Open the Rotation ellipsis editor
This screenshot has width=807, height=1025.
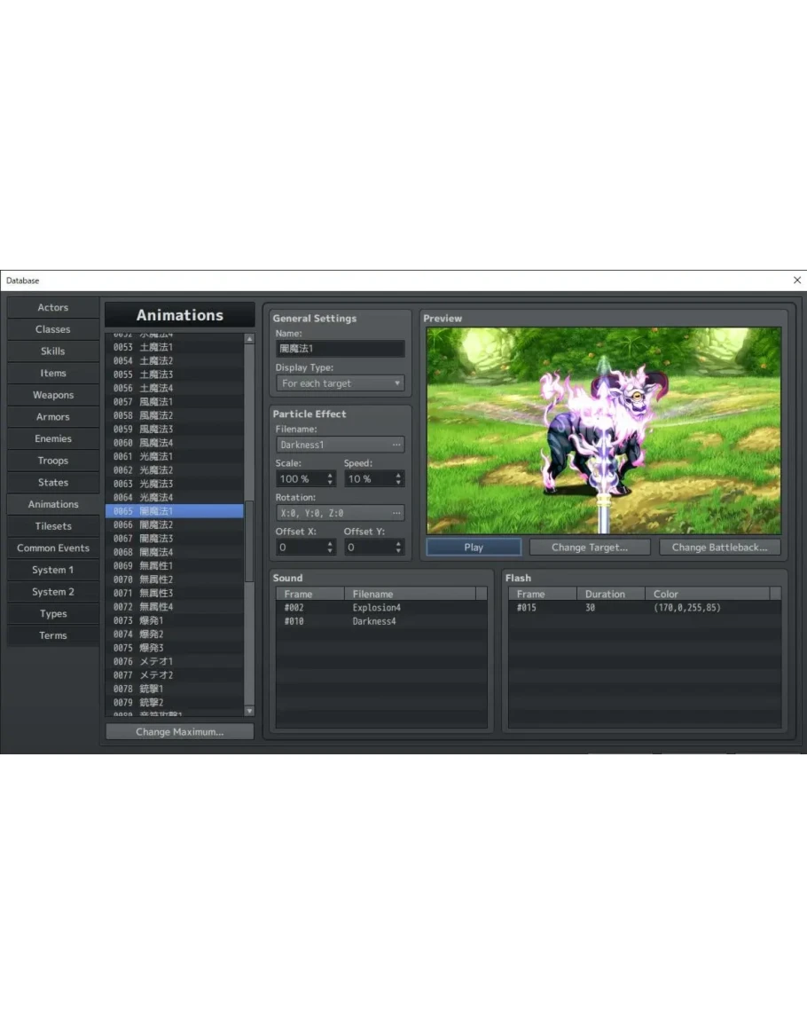[x=396, y=513]
